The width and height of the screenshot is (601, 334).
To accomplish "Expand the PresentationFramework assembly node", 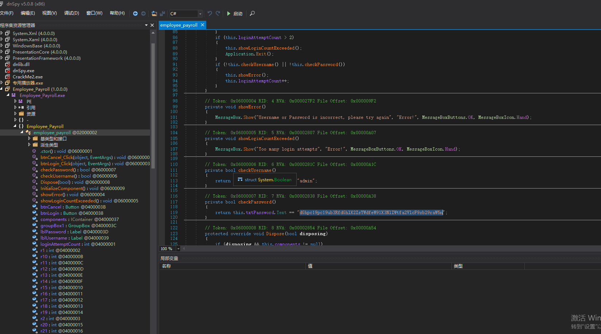I will coord(2,58).
